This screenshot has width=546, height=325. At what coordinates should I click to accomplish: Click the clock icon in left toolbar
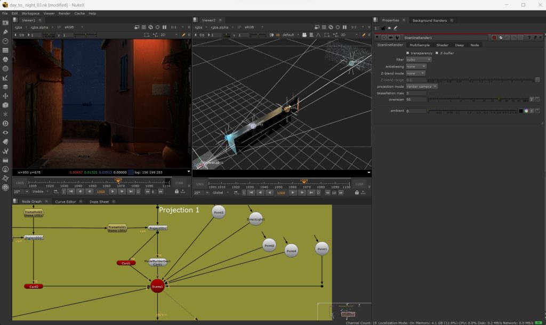(5, 41)
